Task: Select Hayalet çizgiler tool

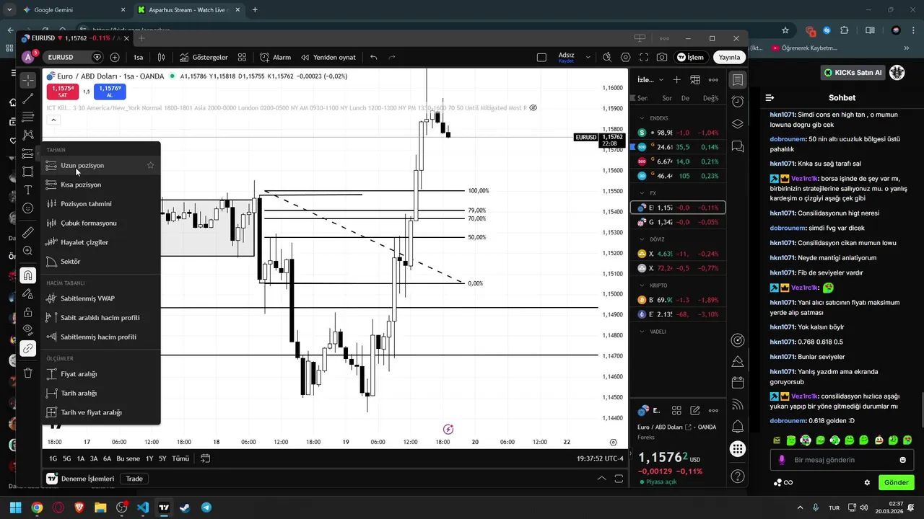Action: [101, 242]
